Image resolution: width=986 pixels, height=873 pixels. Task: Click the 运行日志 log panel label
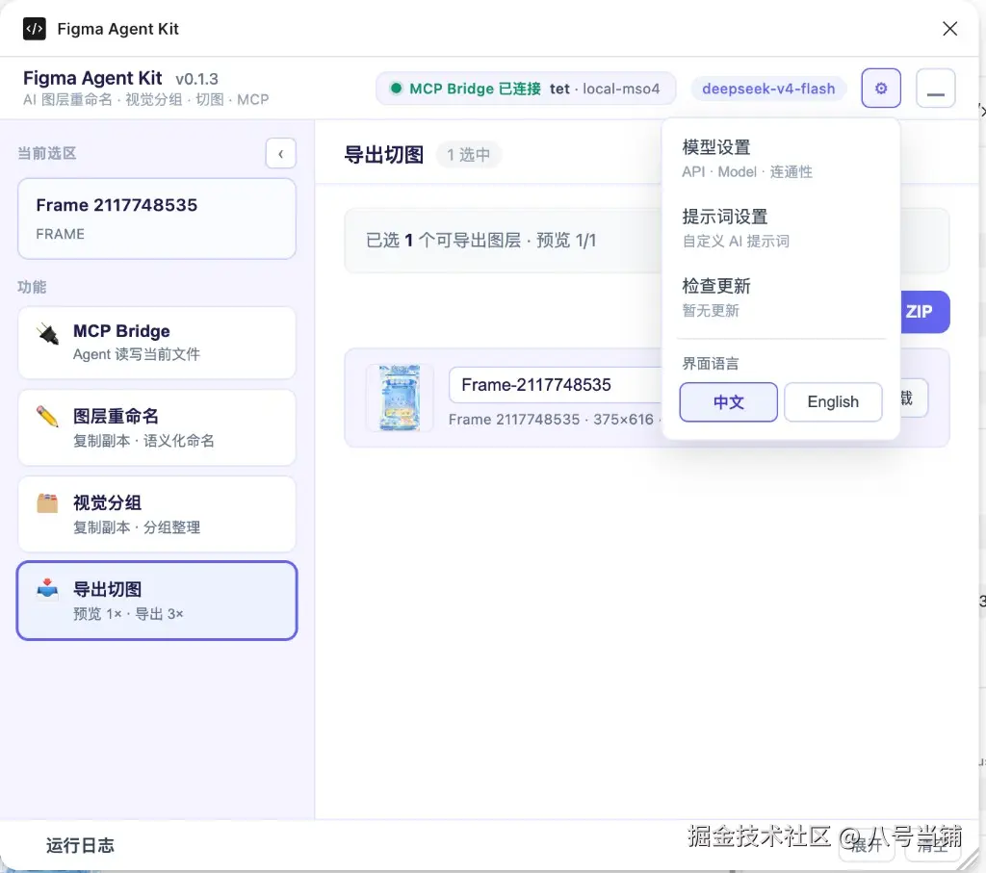(80, 845)
